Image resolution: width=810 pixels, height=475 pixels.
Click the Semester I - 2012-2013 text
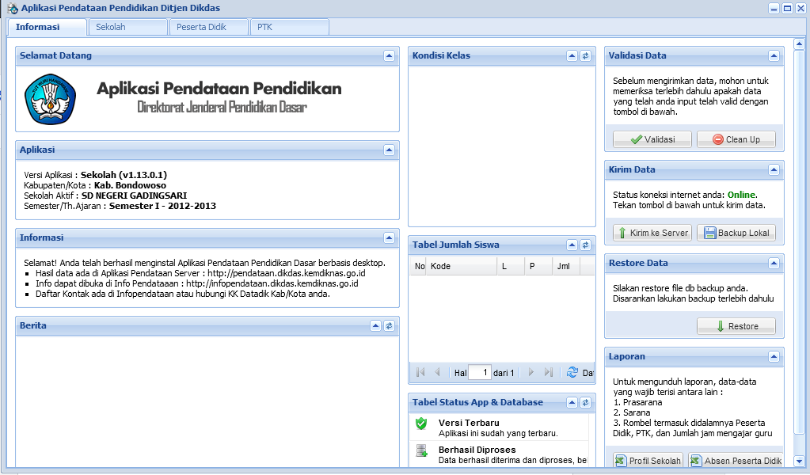tap(163, 206)
